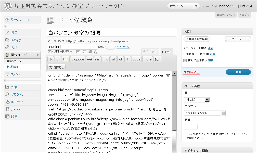Click 編集 link next to ステータス

point(210,48)
